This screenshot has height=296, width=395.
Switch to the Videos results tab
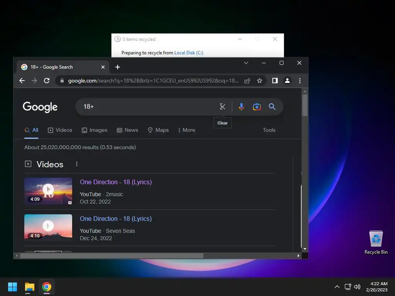pyautogui.click(x=60, y=130)
